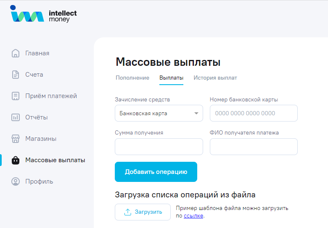Click the receipt icon beside Приём платежей
The image size is (328, 228).
[x=16, y=96]
